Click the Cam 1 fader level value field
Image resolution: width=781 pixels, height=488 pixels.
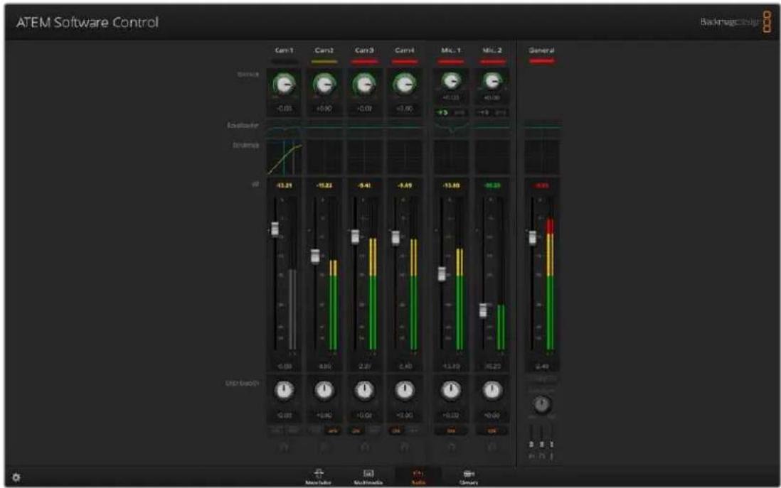point(284,367)
